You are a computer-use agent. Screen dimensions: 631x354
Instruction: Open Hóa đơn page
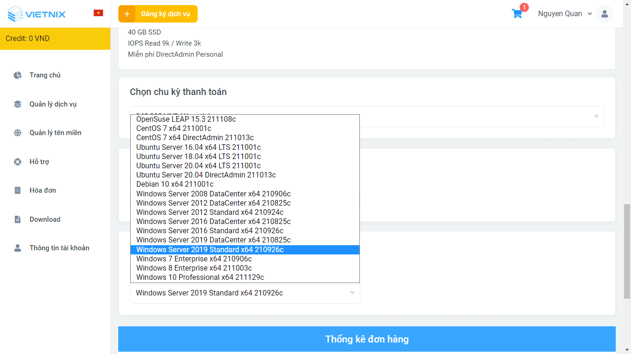(x=42, y=190)
